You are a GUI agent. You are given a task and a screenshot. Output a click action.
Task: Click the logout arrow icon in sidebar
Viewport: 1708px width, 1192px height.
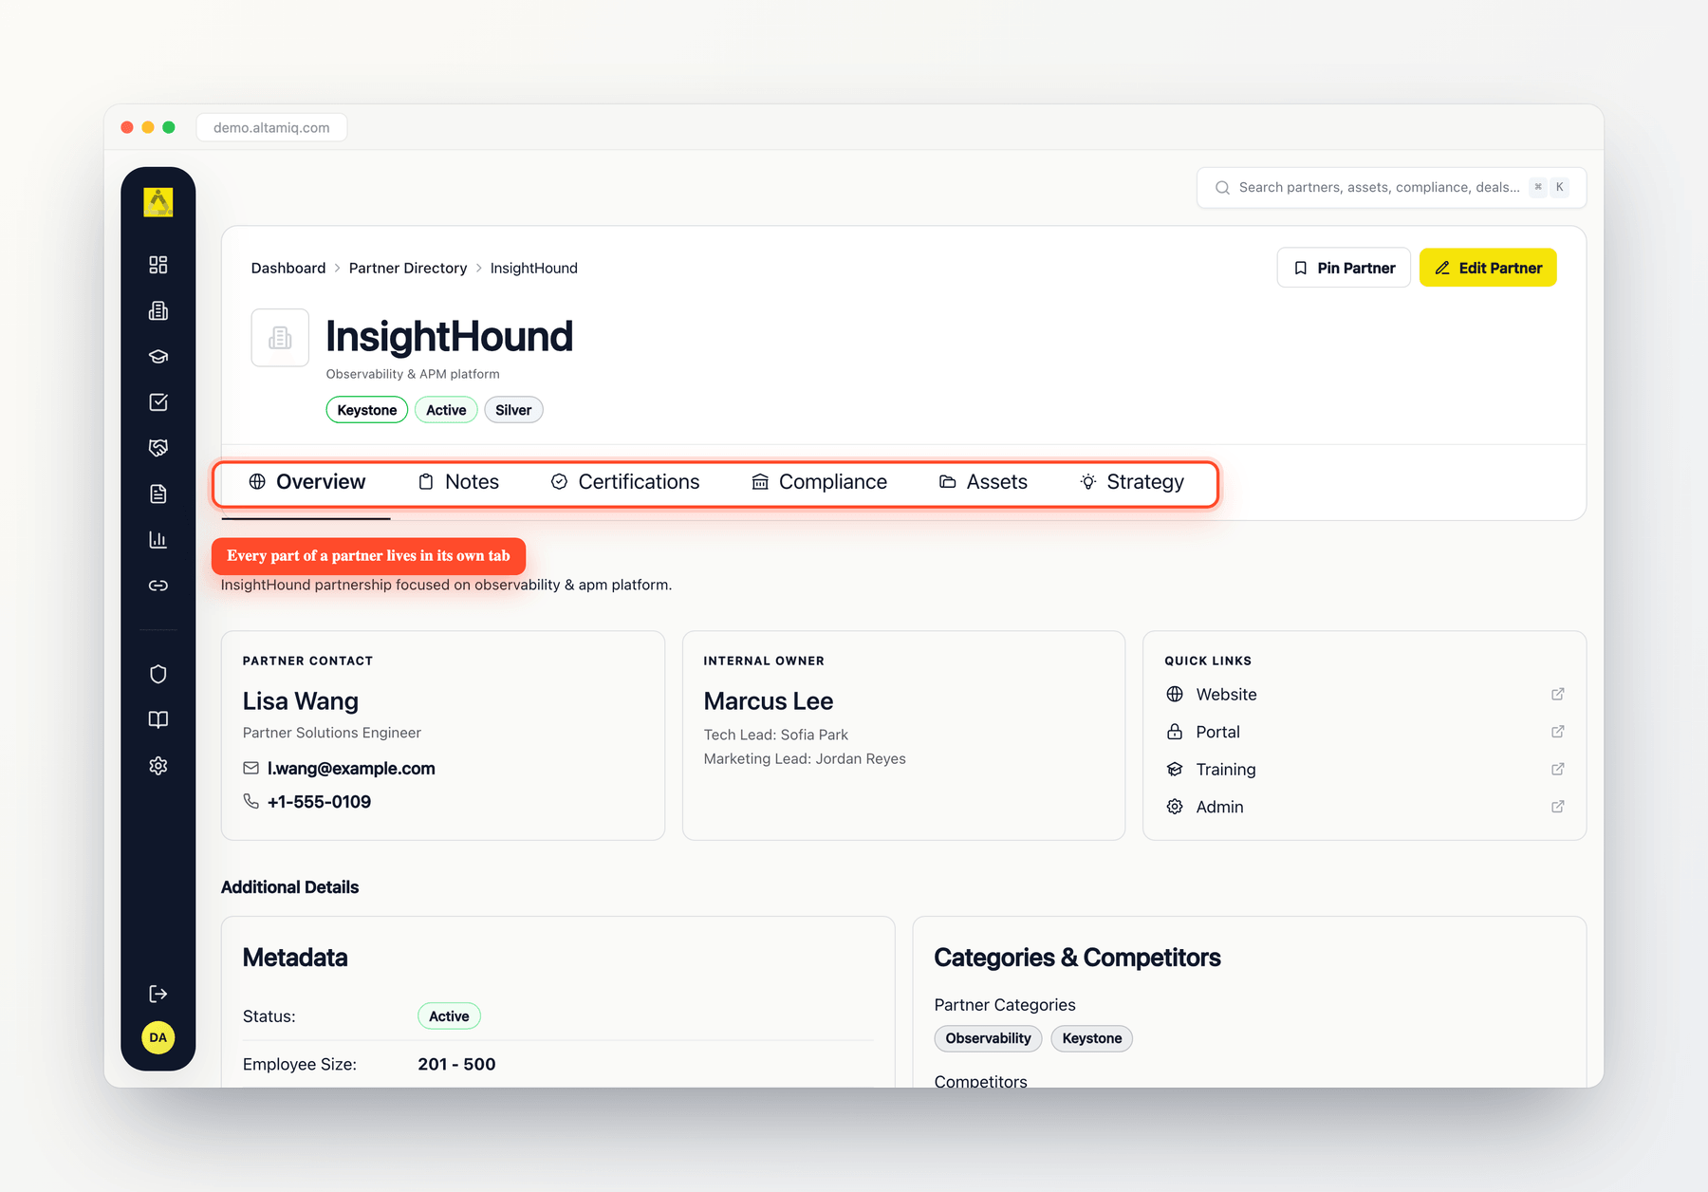158,994
